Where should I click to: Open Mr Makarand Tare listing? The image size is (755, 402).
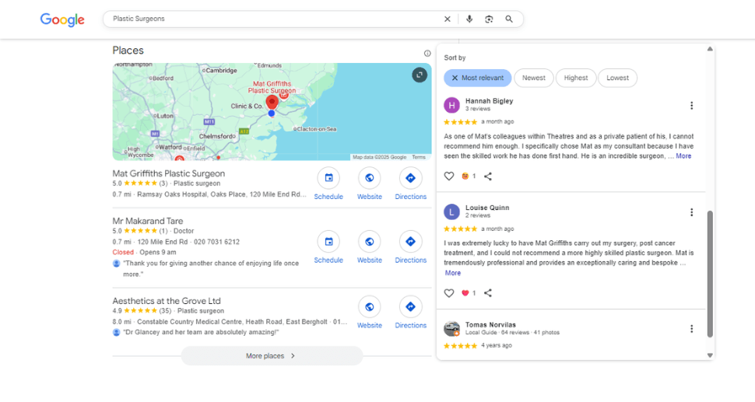(x=148, y=221)
